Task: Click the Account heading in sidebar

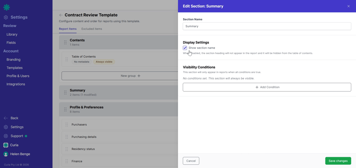Action: pos(11,51)
